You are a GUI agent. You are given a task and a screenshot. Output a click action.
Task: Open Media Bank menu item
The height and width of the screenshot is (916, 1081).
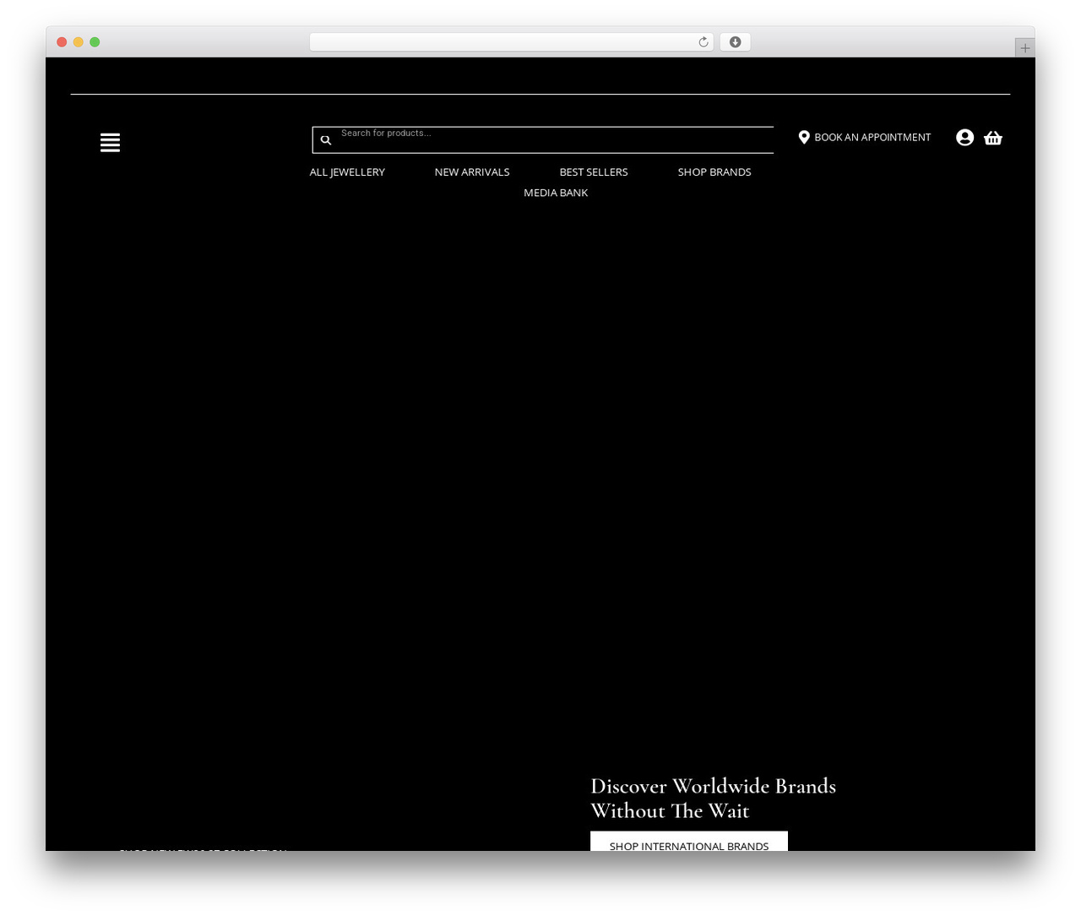556,193
